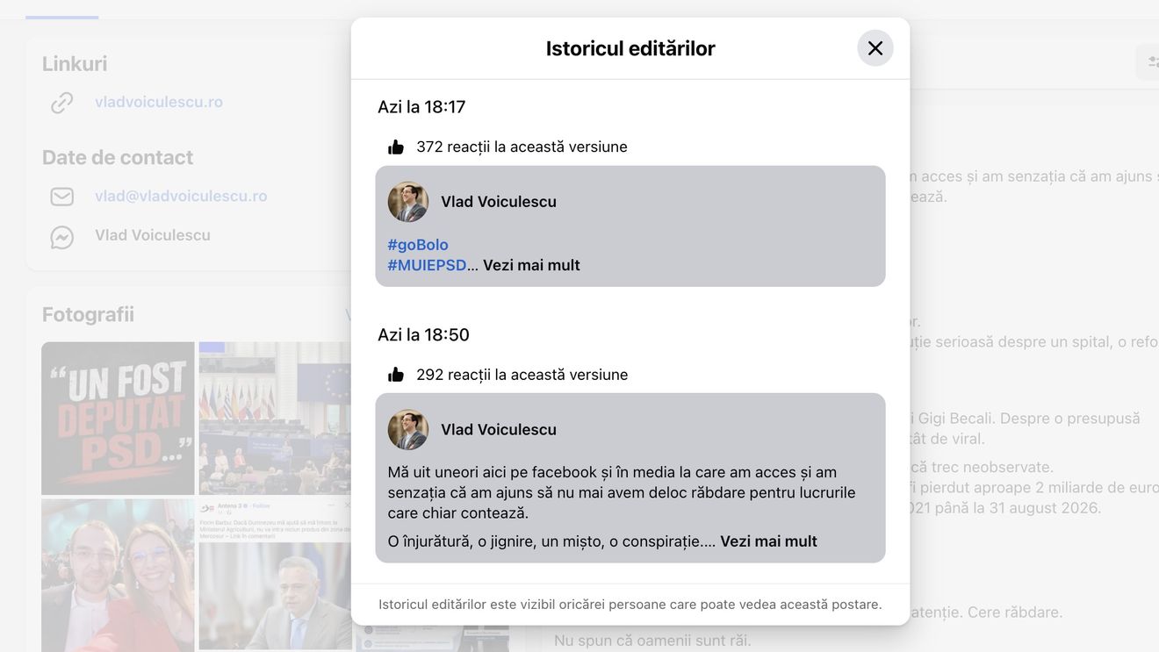Viewport: 1159px width, 652px height.
Task: Select the Azi la 18:50 timestamp
Action: 423,334
